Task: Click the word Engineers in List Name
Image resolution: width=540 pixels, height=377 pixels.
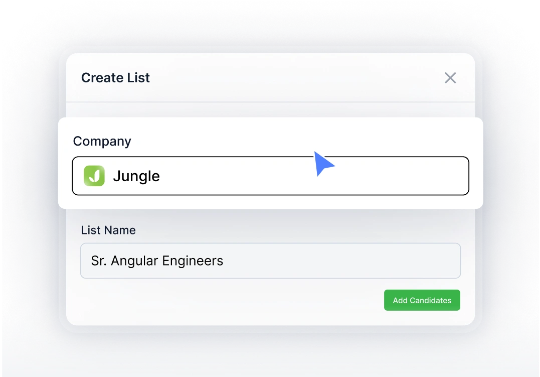Action: (194, 261)
